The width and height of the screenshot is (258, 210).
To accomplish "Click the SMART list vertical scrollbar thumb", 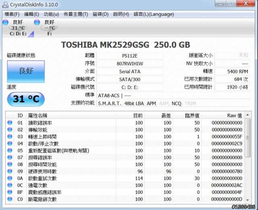I will (248, 137).
